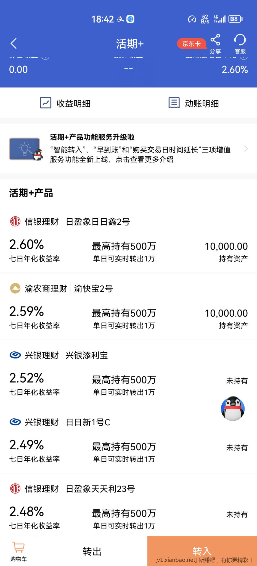Tap the 兴银理财 logo beside 兴银添利宝

(x=15, y=355)
